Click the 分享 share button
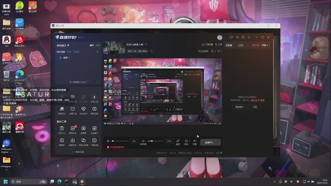The image size is (331, 186). [x=219, y=45]
